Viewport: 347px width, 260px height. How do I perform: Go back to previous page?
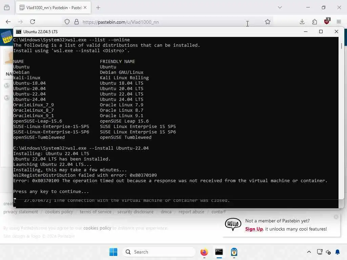pos(8,22)
